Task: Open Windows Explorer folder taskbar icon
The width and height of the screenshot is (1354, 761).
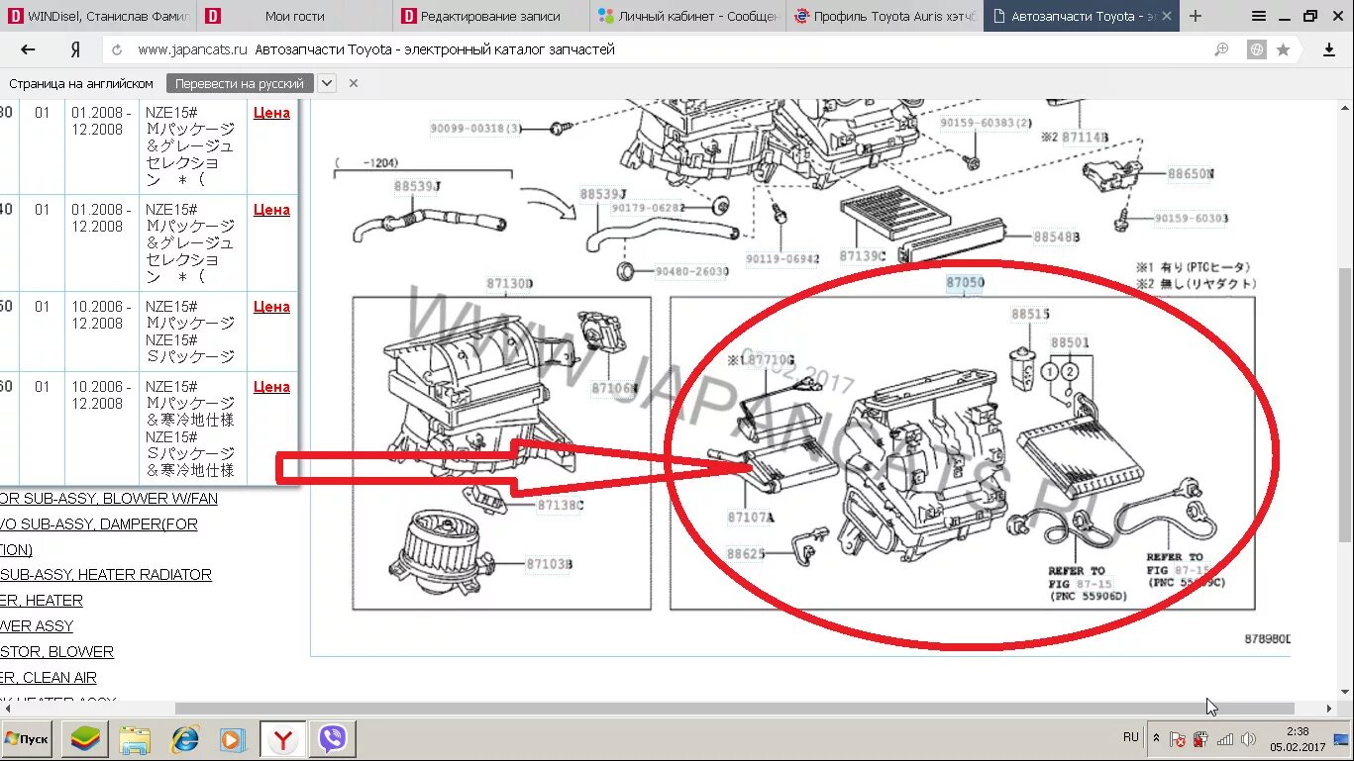Action: (135, 739)
